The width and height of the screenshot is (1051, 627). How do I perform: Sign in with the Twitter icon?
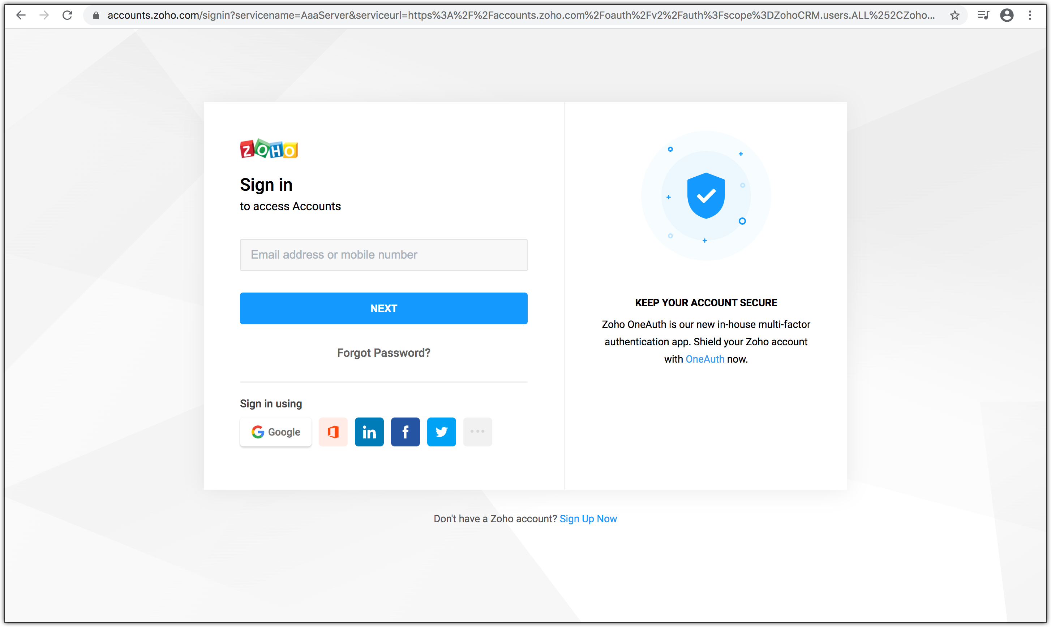[x=441, y=432]
